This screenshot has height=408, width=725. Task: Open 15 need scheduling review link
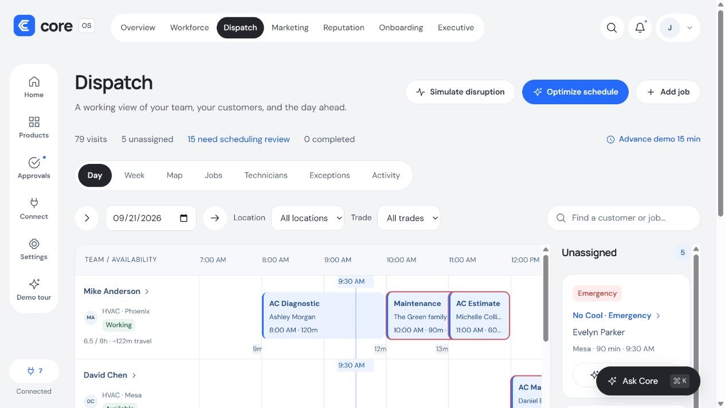pos(238,139)
